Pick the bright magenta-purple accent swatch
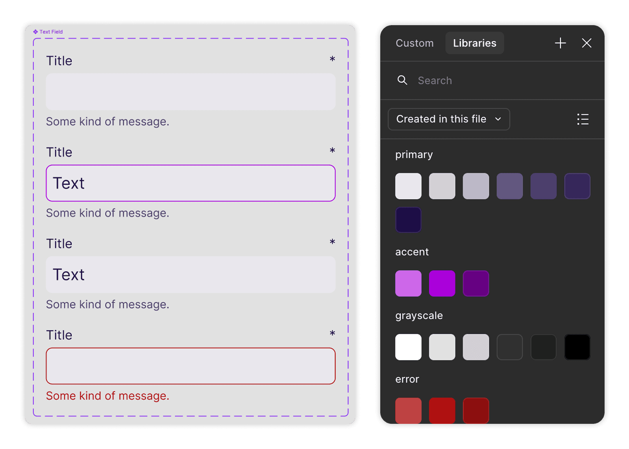The height and width of the screenshot is (449, 629). (x=442, y=283)
